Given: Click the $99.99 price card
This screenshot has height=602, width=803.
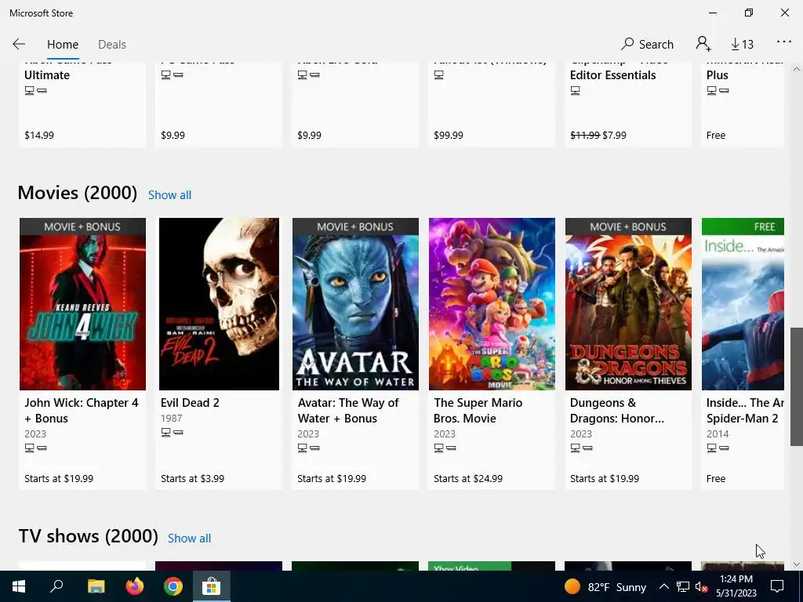Looking at the screenshot, I should [448, 135].
